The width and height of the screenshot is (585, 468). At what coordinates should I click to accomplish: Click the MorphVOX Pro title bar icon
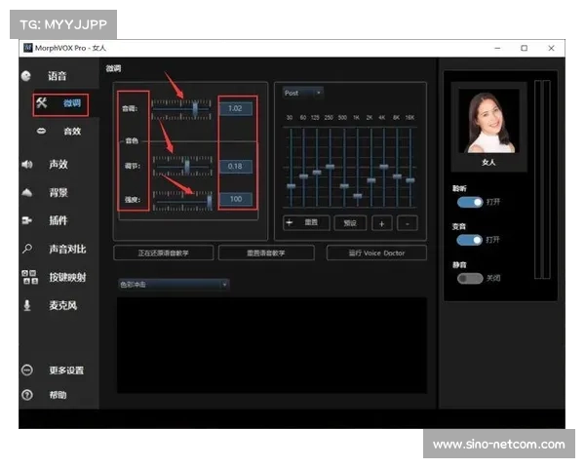point(28,48)
